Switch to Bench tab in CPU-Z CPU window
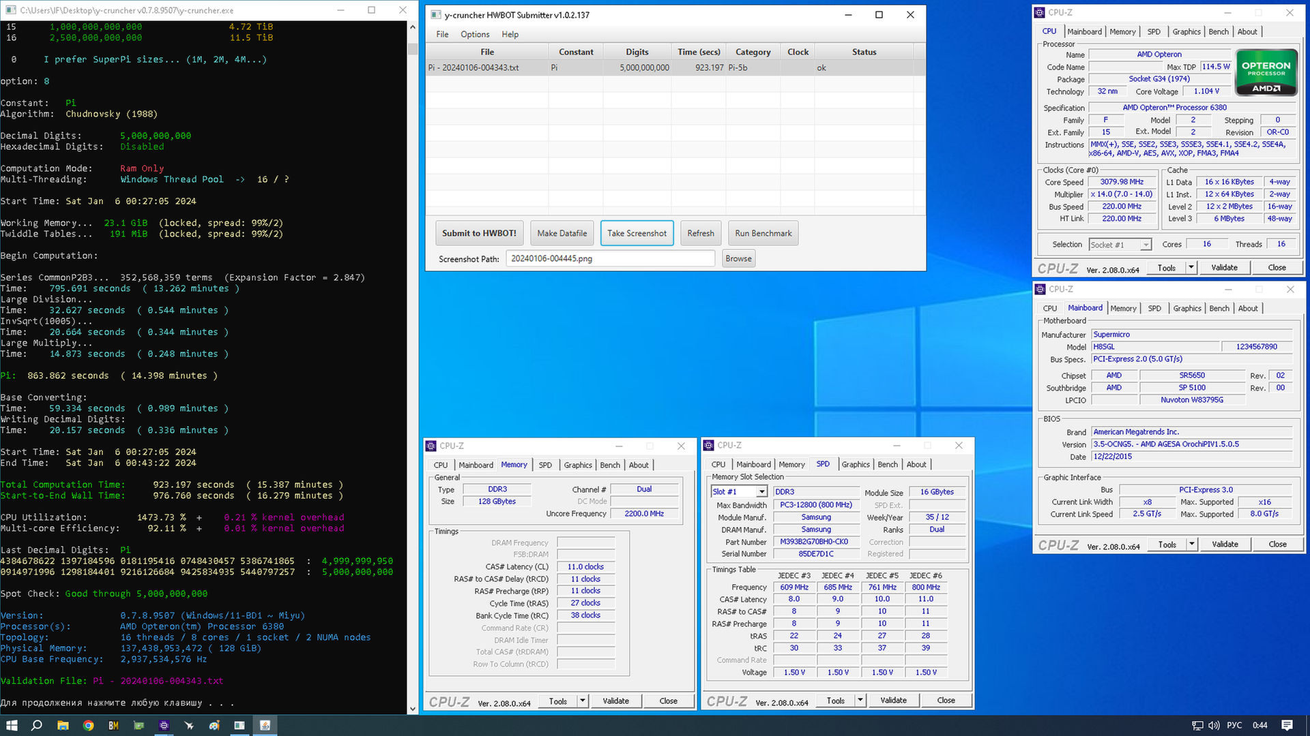The width and height of the screenshot is (1310, 736). point(1219,31)
